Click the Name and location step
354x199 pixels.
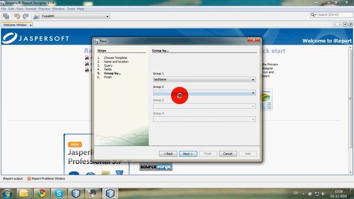[116, 61]
